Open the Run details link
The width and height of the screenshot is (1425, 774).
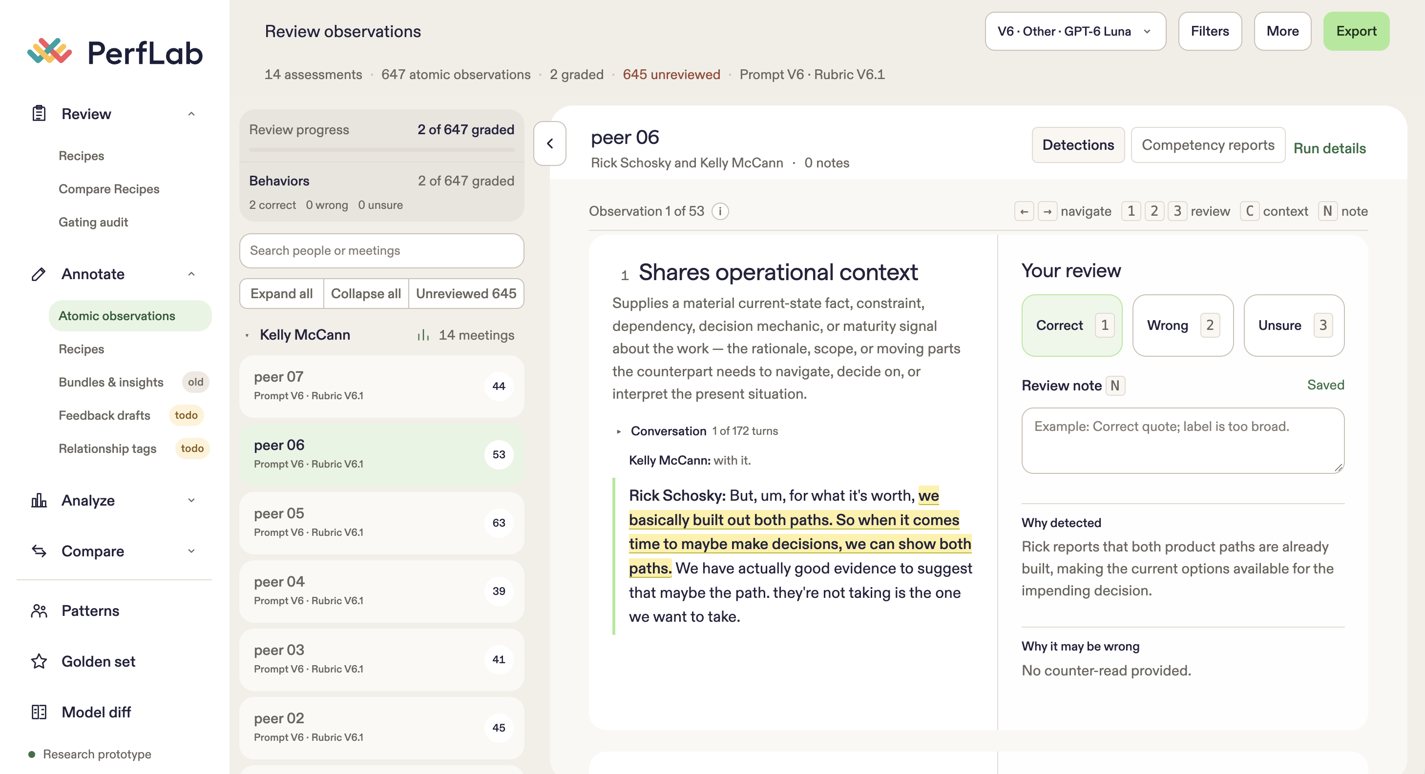coord(1329,148)
